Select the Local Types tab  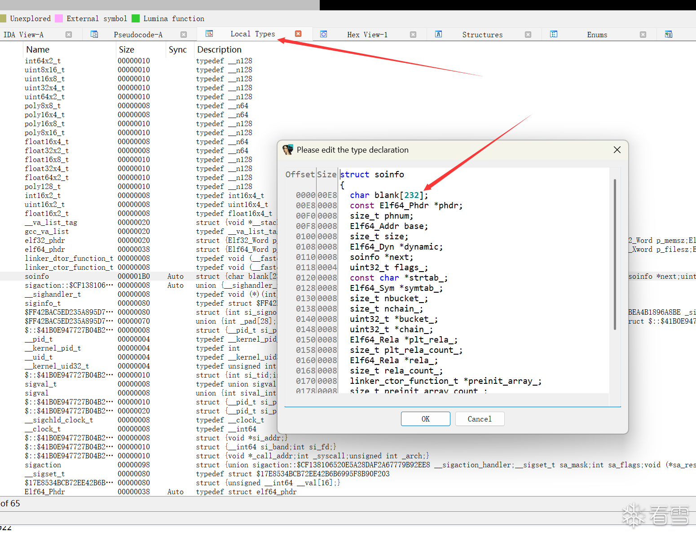(x=253, y=34)
